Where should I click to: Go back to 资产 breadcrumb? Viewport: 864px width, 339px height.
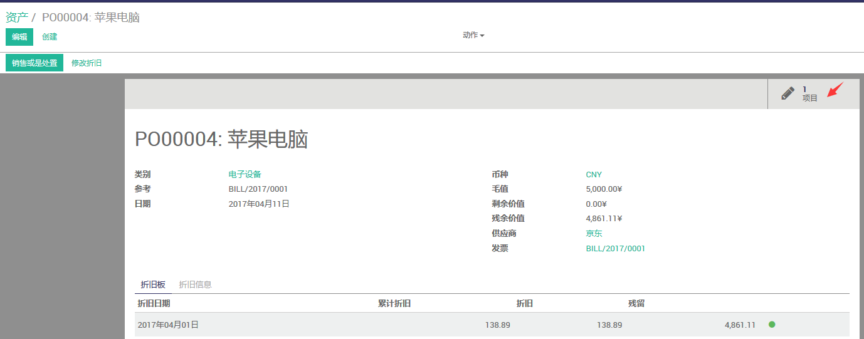[x=17, y=17]
